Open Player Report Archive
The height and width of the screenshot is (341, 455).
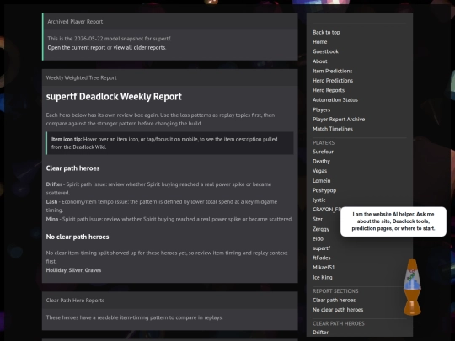click(x=339, y=120)
